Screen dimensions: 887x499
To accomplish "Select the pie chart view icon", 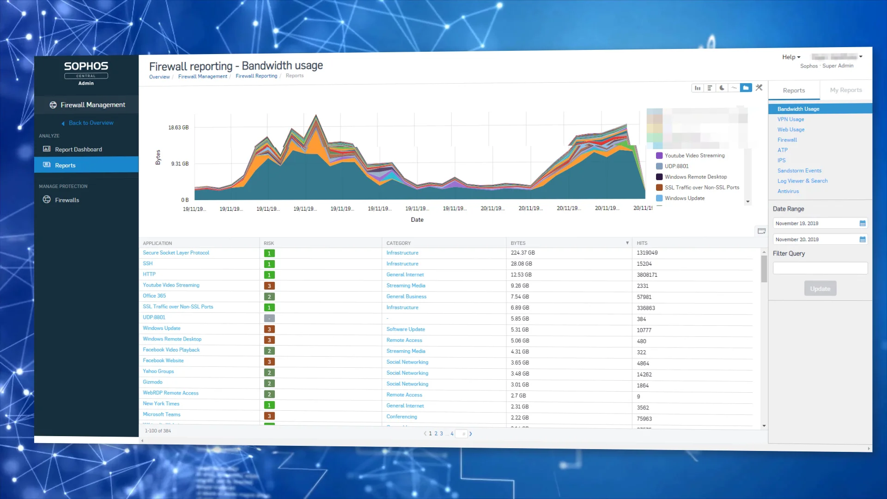I will [x=722, y=88].
